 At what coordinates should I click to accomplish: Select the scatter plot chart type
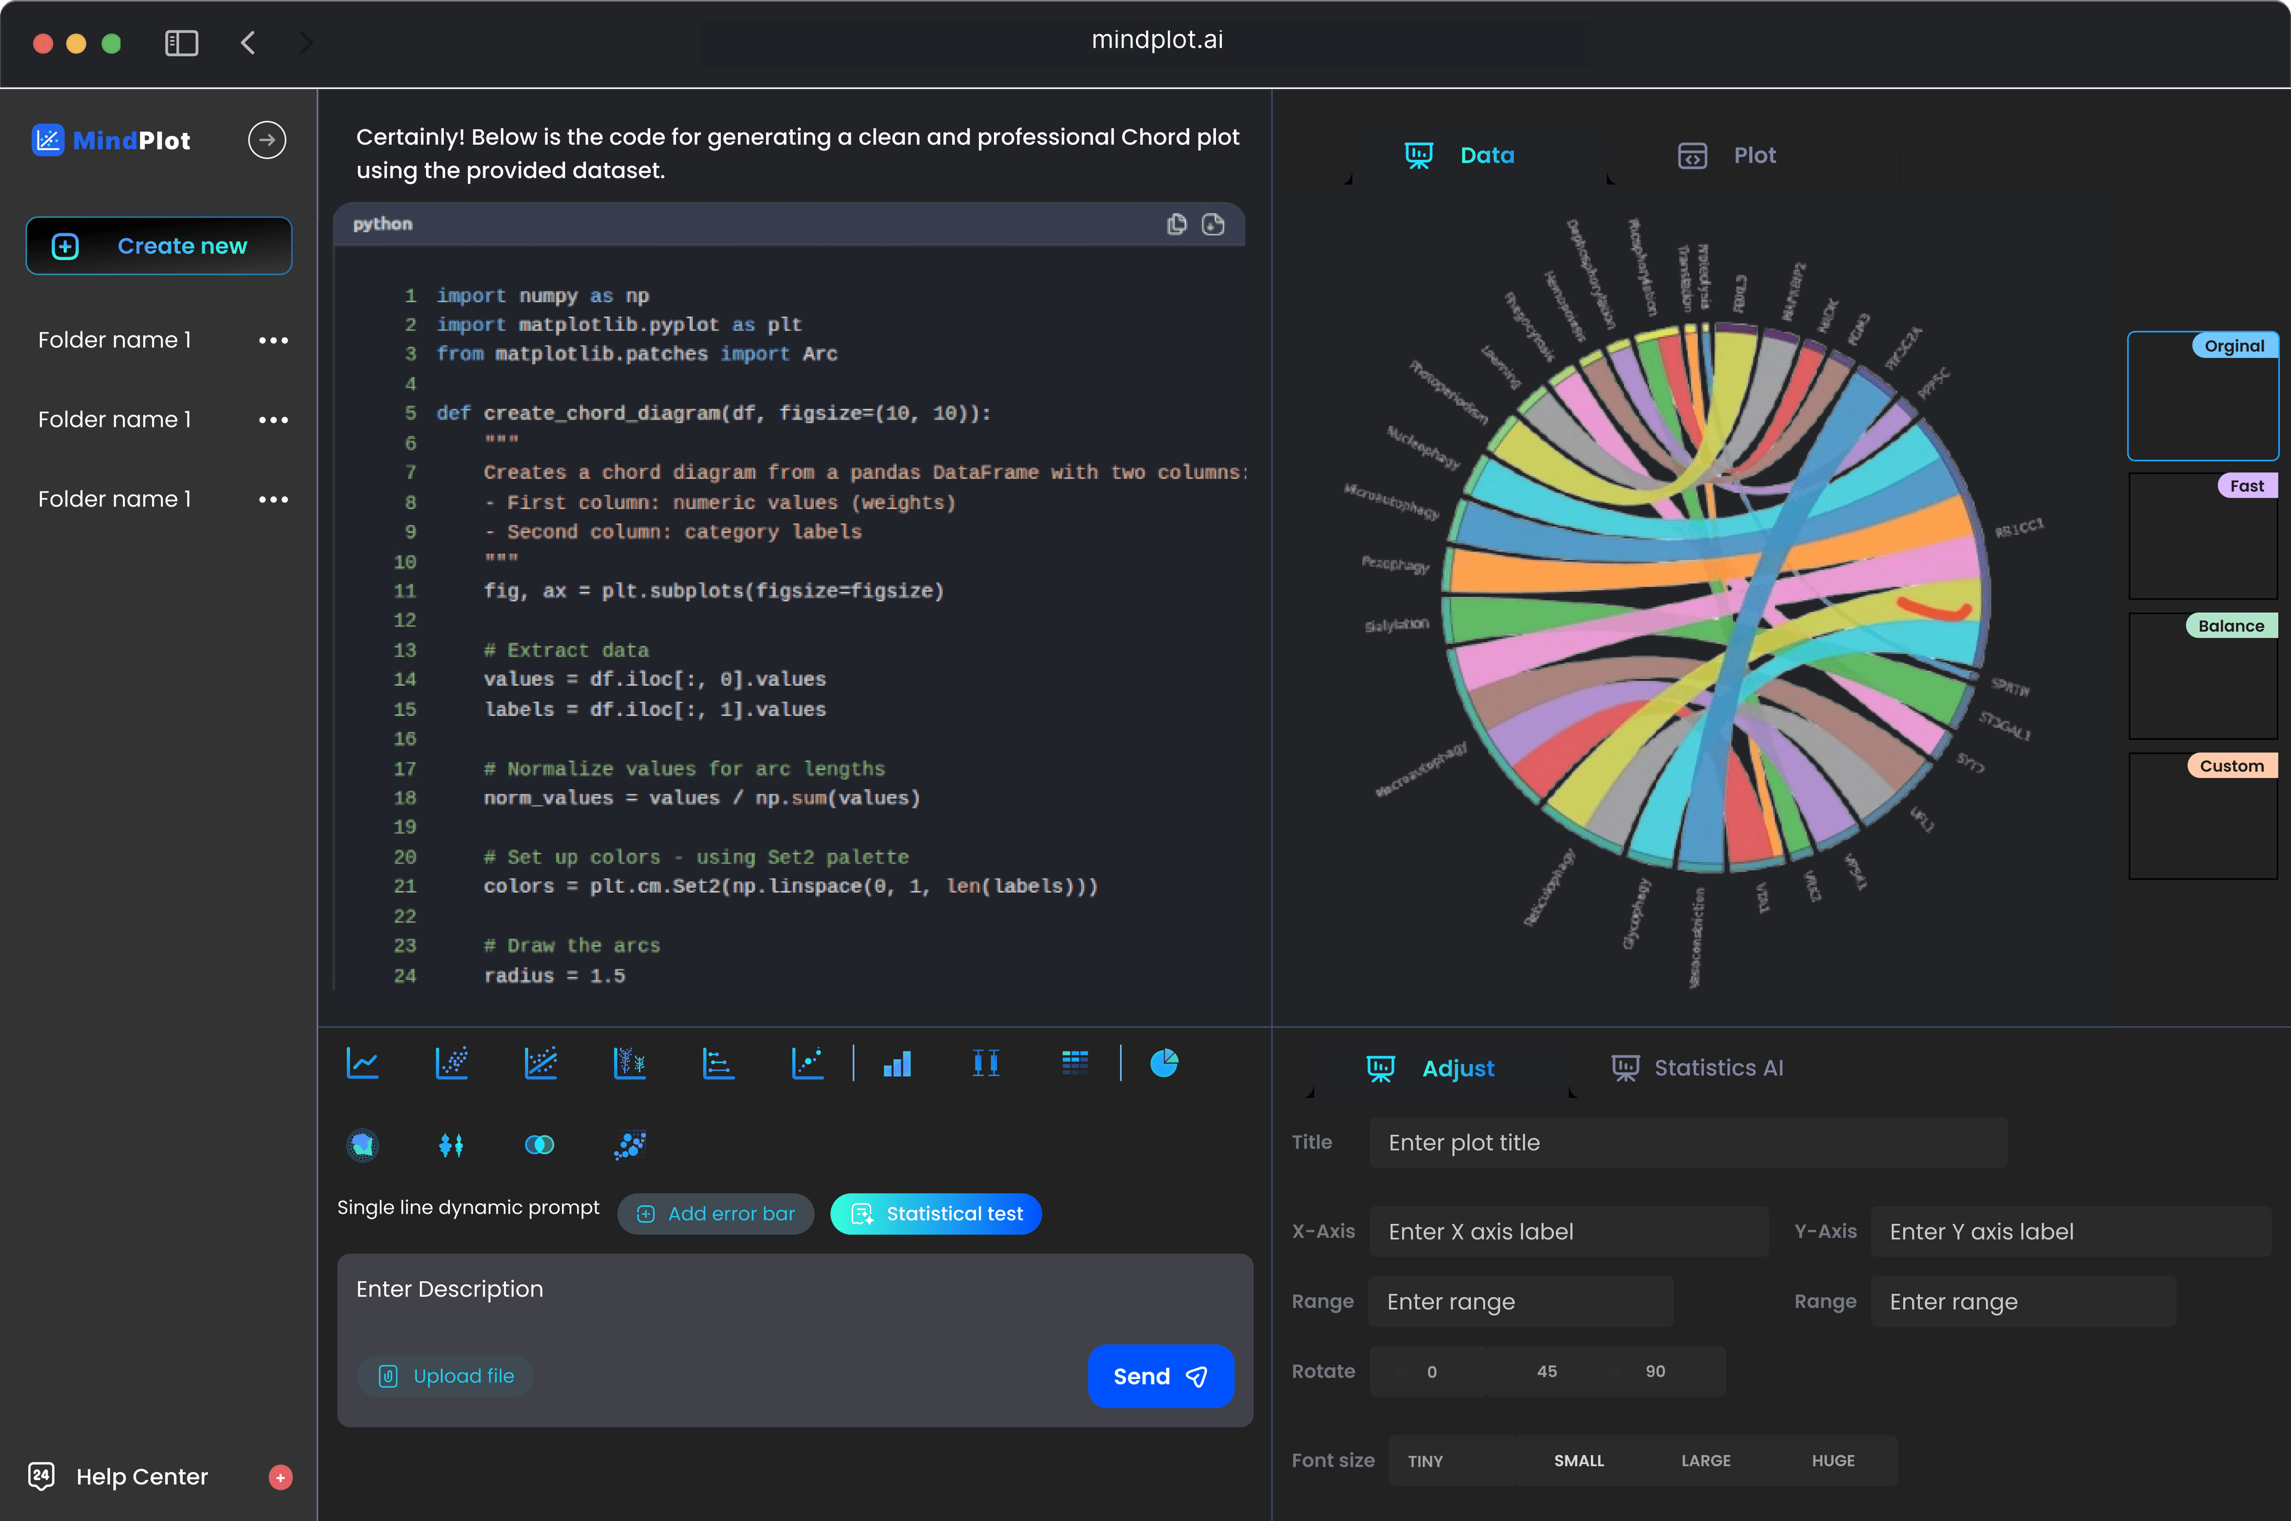coord(451,1062)
